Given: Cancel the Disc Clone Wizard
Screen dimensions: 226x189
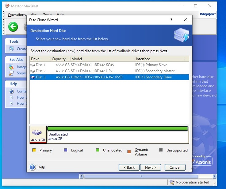Looking at the screenshot, I should pyautogui.click(x=175, y=167).
